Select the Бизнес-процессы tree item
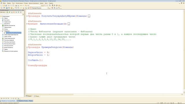The height and width of the screenshot is (104, 185). (x=8, y=47)
